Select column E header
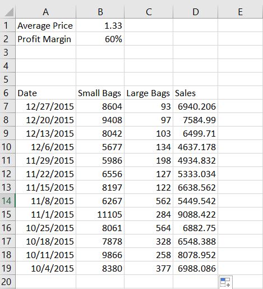This screenshot has height=289, width=263. (241, 12)
